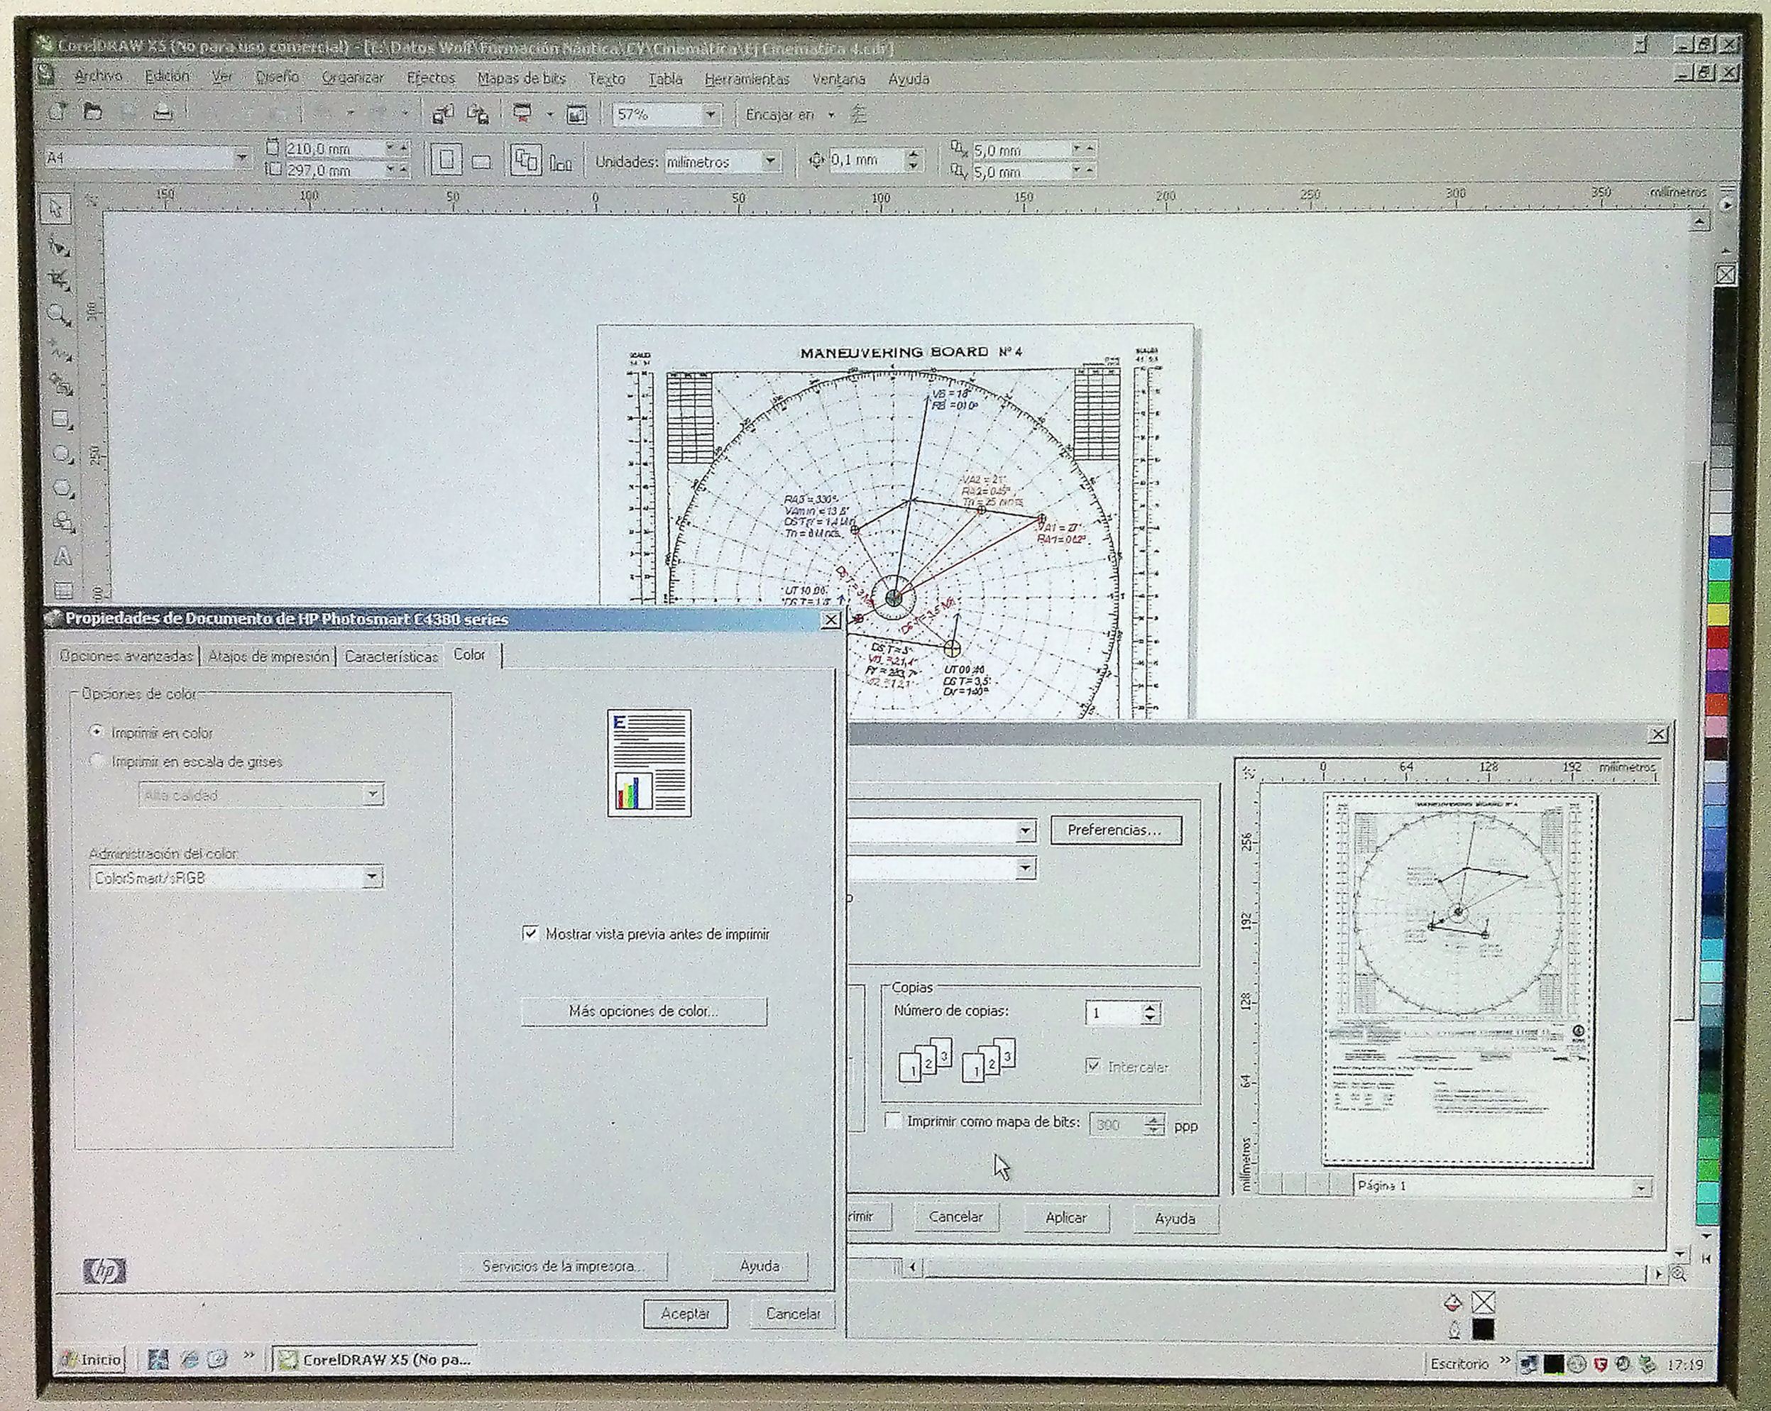
Task: Click the Print icon in toolbar
Action: [163, 113]
